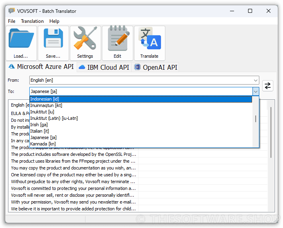
Task: Select Kannada [kn] from the list
Action: click(x=141, y=144)
